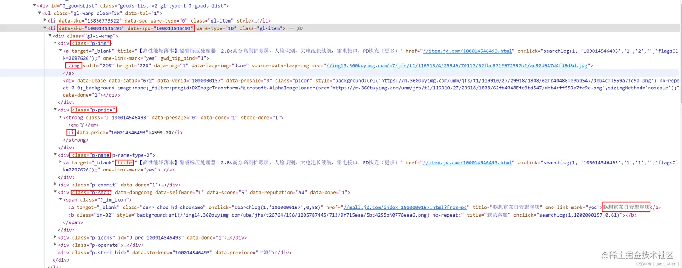Select the img width 220 tag line

coord(330,66)
